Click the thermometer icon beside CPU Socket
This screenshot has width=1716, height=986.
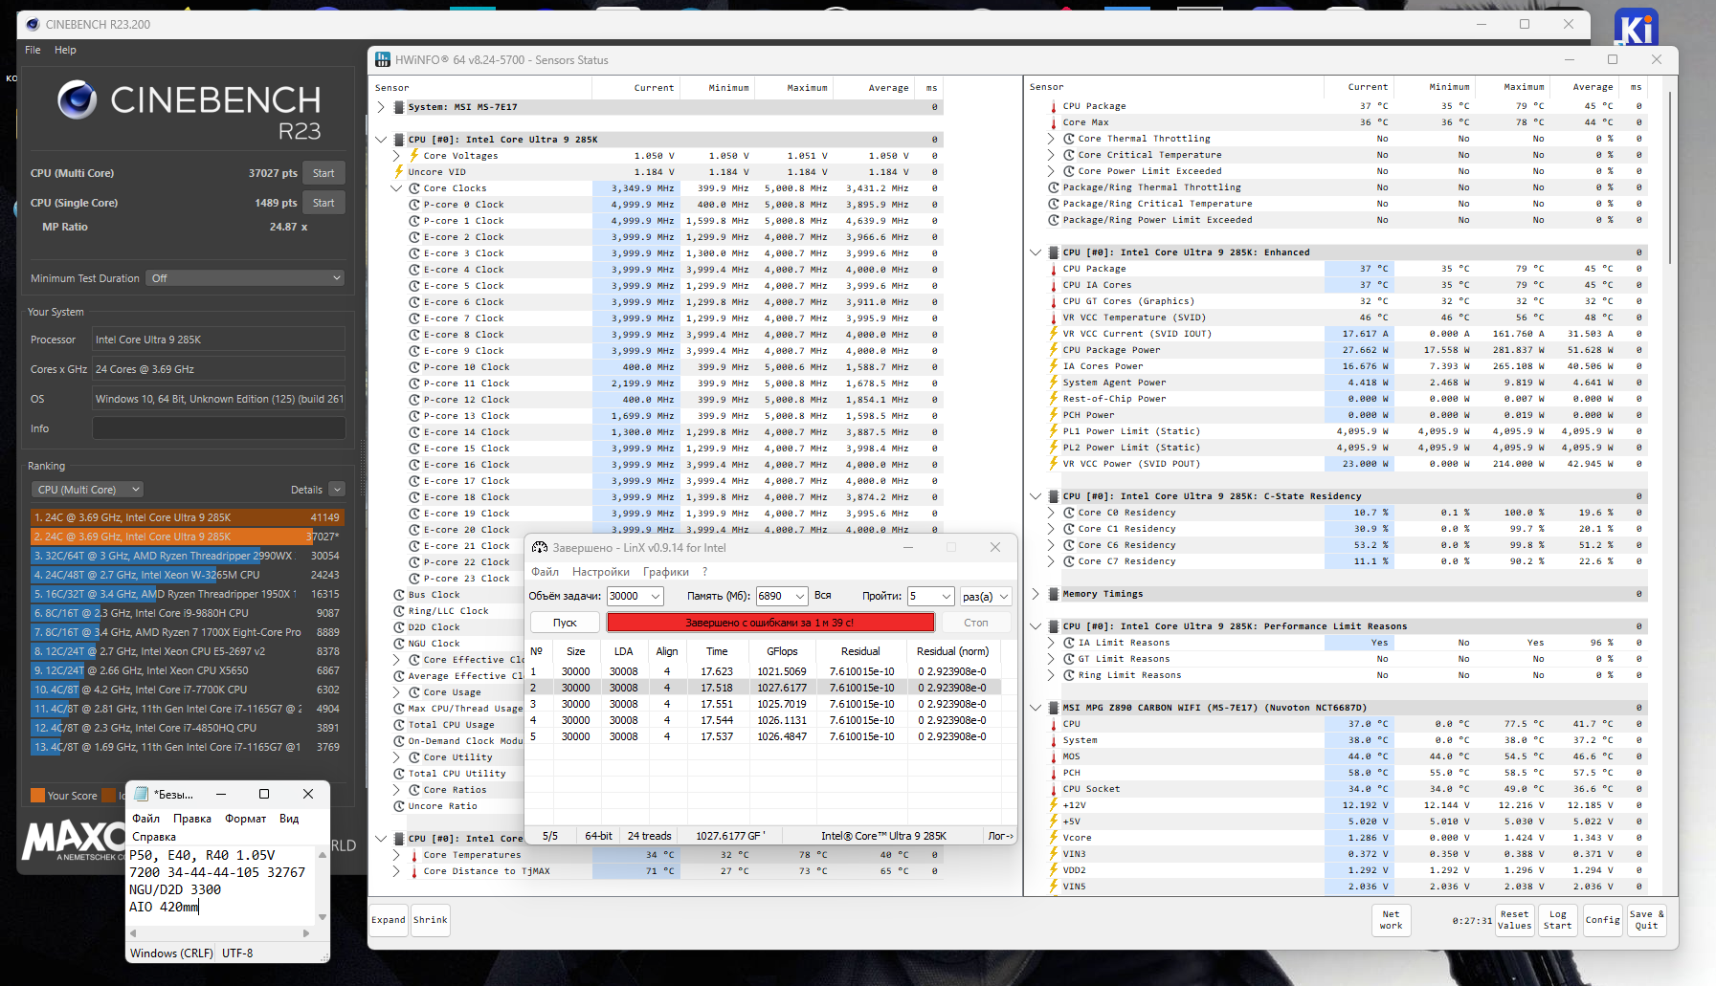click(1054, 788)
